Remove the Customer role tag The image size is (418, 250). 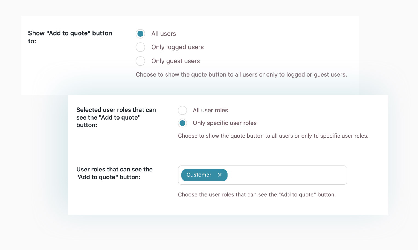coord(220,175)
